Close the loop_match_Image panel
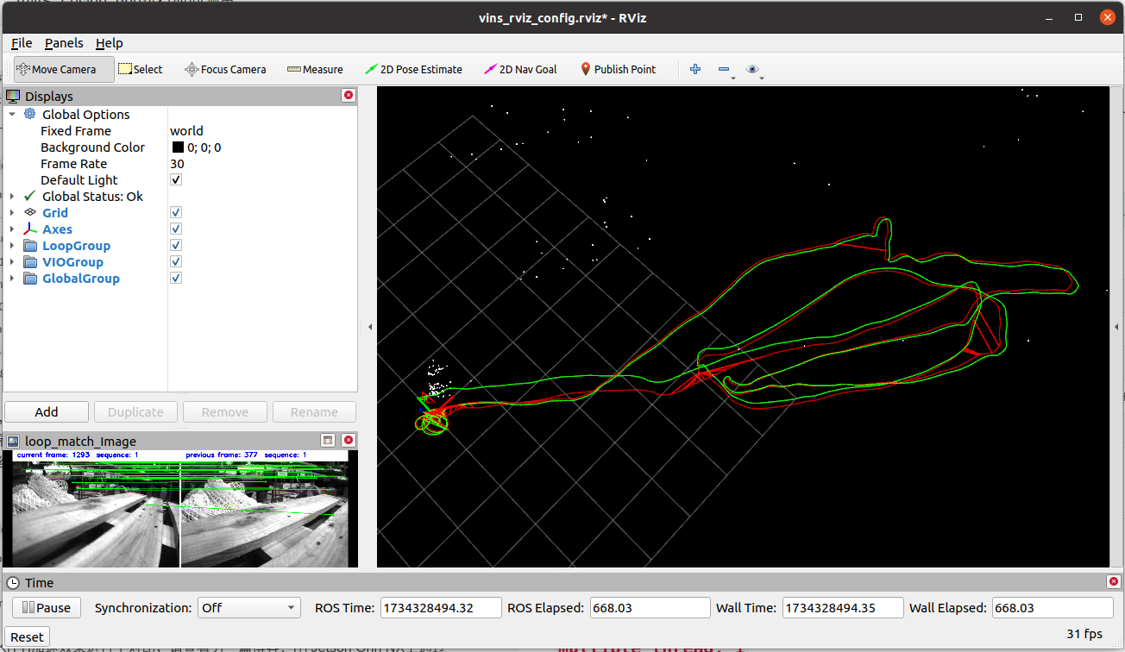The height and width of the screenshot is (652, 1125). (349, 441)
